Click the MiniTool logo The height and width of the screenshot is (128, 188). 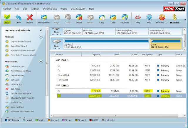tap(174, 9)
